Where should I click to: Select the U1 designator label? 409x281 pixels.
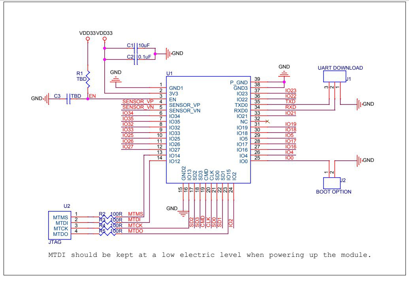tap(170, 73)
